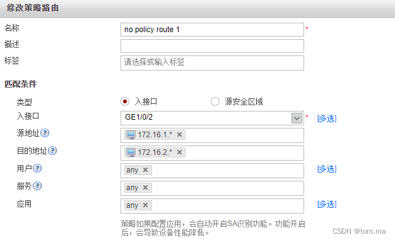Select the 源安全区域 radio button

coord(215,101)
